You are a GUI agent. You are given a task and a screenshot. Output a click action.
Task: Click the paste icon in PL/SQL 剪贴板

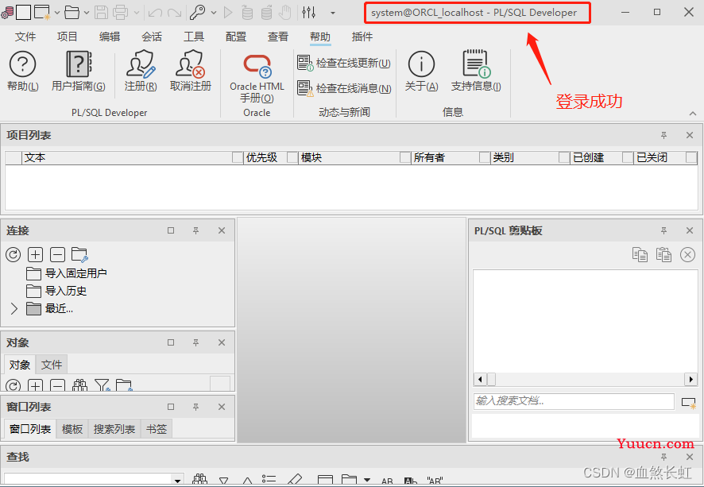tap(663, 254)
